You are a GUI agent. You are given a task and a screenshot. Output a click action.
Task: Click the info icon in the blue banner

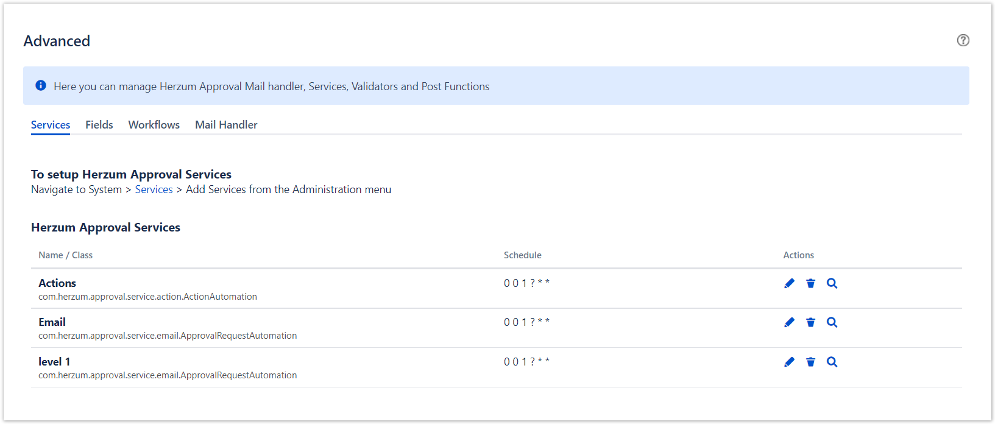point(41,86)
